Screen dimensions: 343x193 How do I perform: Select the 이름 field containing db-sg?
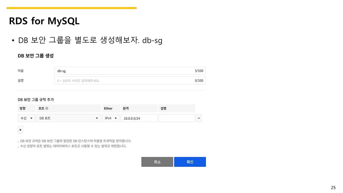[107, 70]
